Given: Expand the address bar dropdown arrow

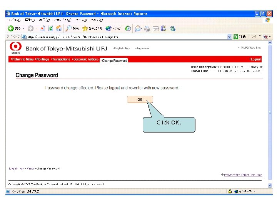Looking at the screenshot, I should point(229,37).
